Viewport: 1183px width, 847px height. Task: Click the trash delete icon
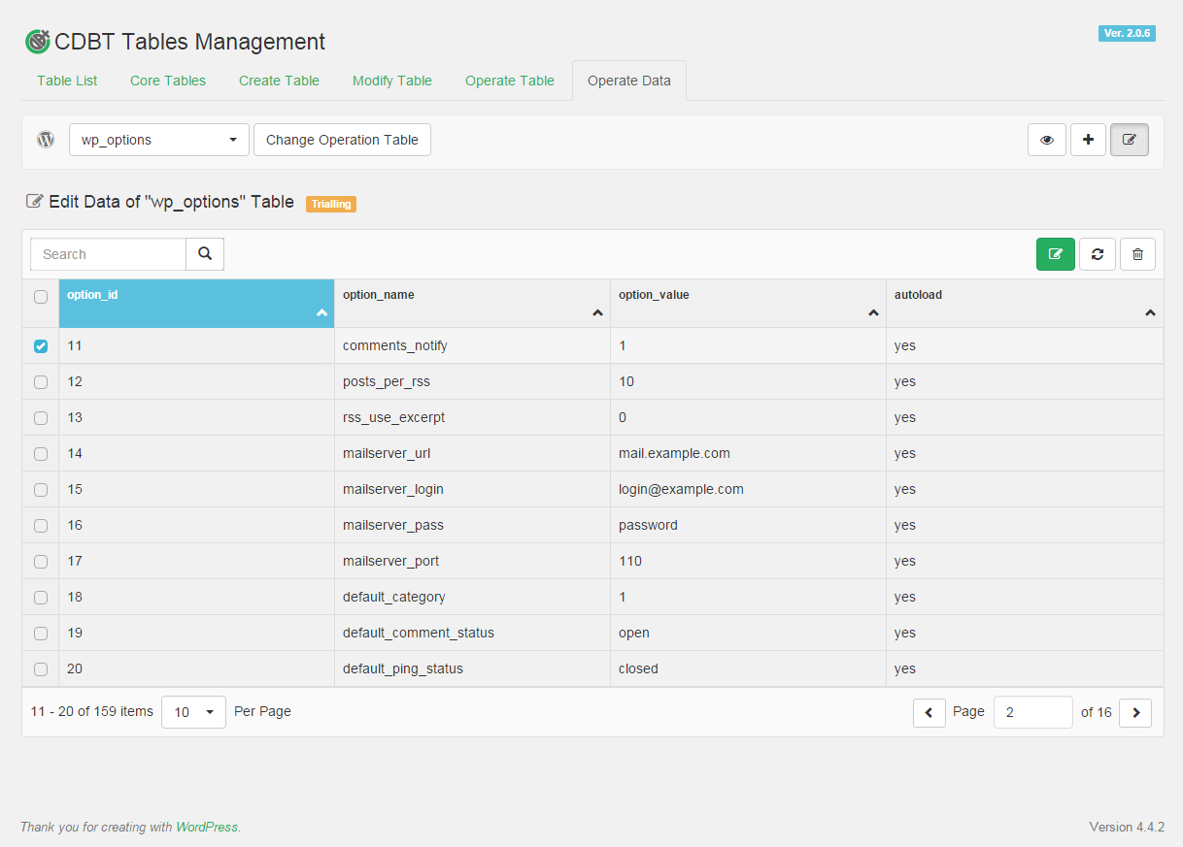tap(1137, 254)
